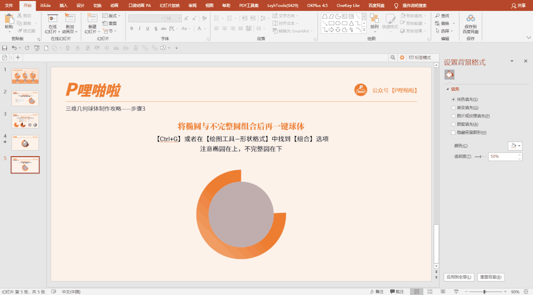
Task: Select slide 3 thumbnail in the panel
Action: point(25,120)
